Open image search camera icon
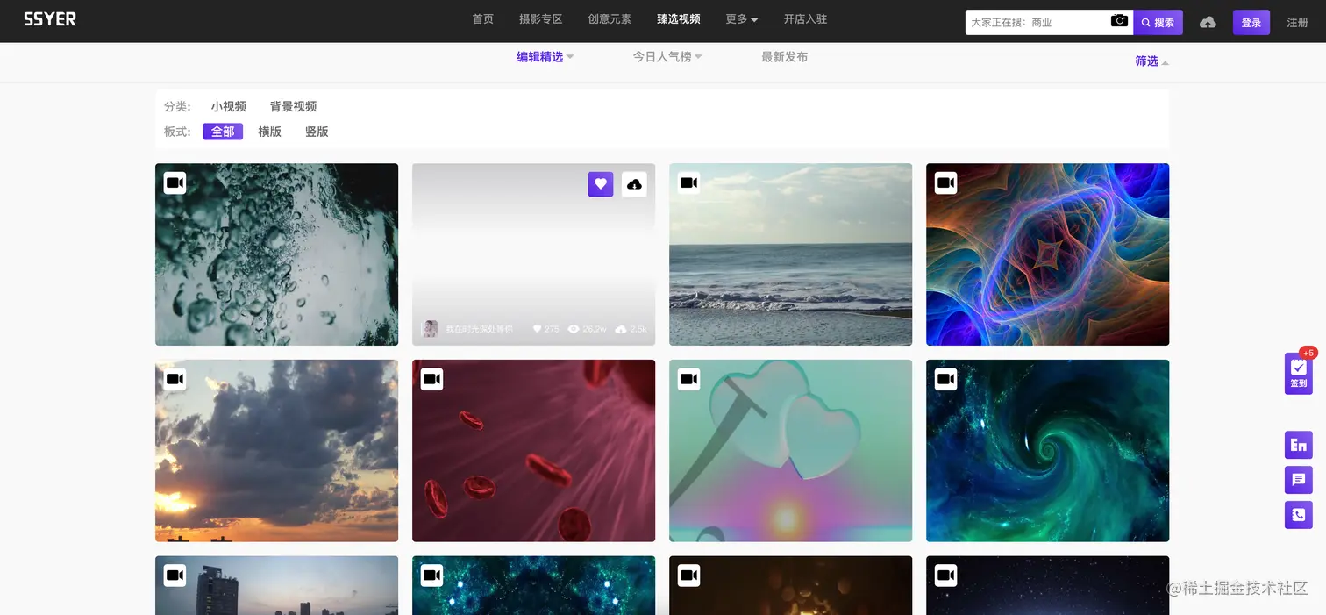The width and height of the screenshot is (1326, 615). click(x=1119, y=21)
